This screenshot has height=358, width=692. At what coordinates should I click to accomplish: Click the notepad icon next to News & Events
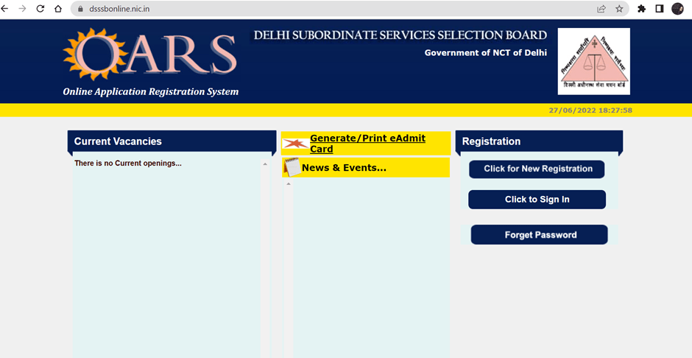pyautogui.click(x=292, y=167)
